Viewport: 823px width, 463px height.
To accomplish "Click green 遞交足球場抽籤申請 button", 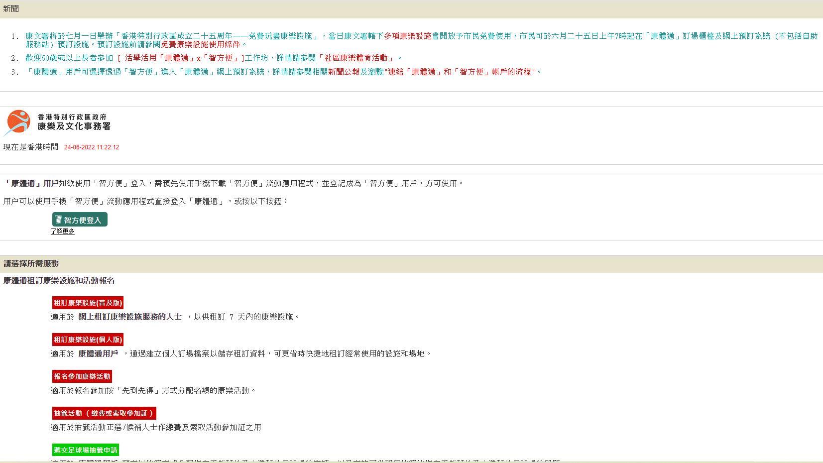I will [x=86, y=450].
